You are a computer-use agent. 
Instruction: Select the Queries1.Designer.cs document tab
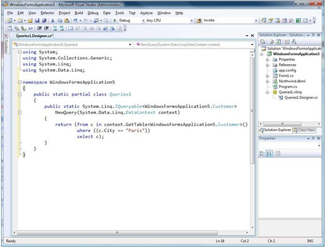click(34, 36)
